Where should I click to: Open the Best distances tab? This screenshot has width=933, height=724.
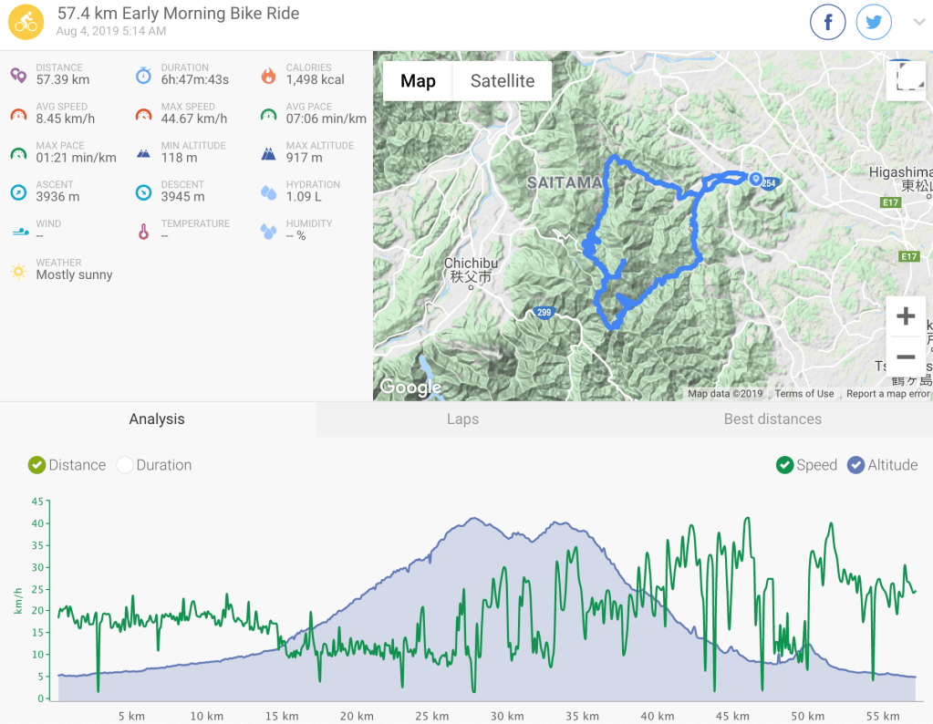(772, 419)
